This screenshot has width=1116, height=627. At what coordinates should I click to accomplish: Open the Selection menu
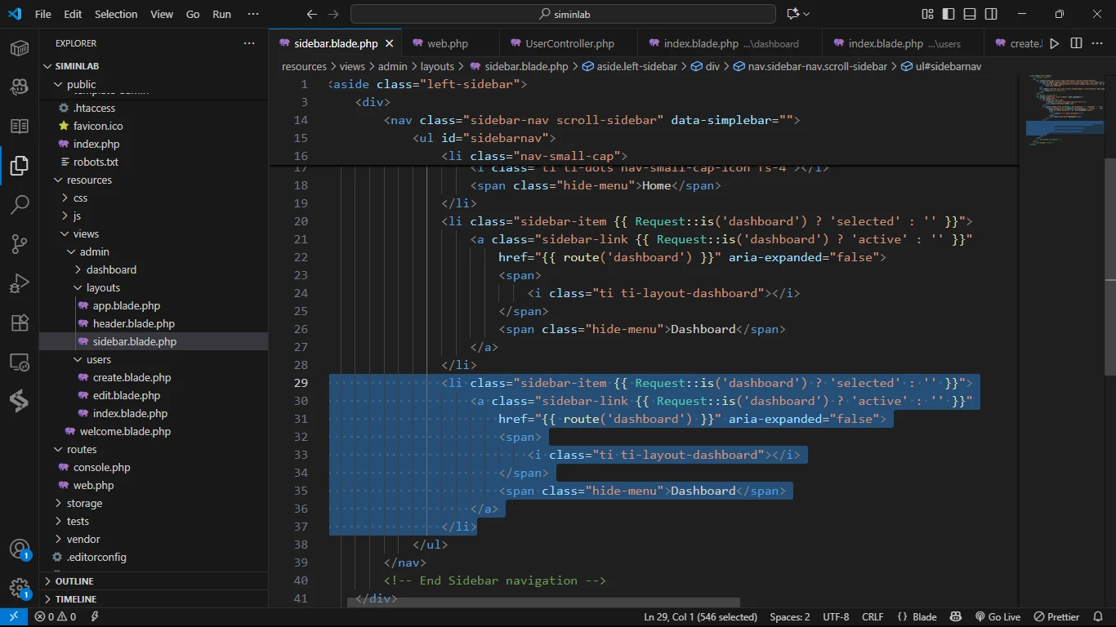point(116,14)
